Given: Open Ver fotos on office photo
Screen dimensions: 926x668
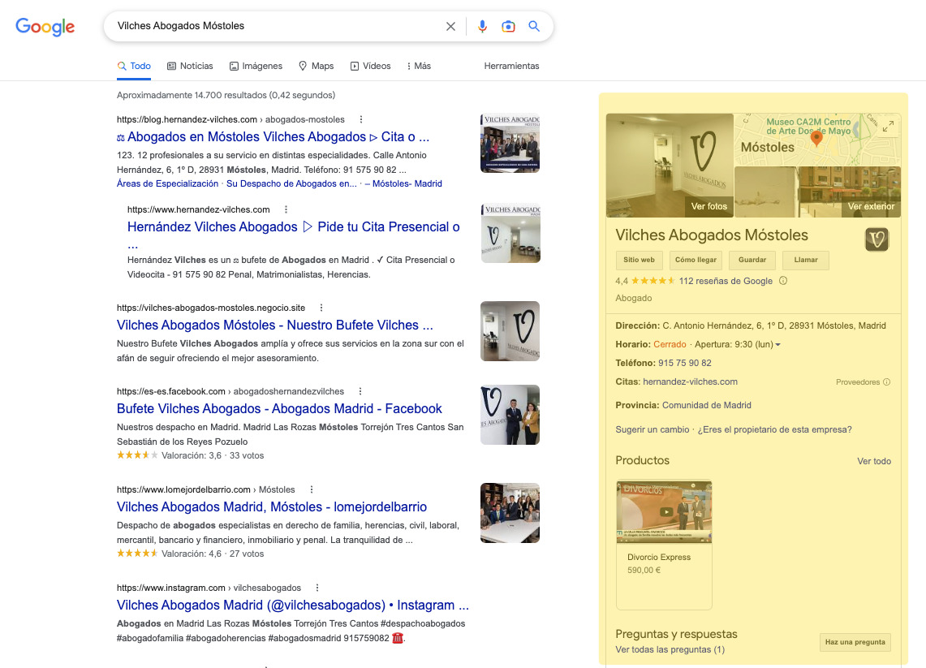Looking at the screenshot, I should pyautogui.click(x=708, y=207).
